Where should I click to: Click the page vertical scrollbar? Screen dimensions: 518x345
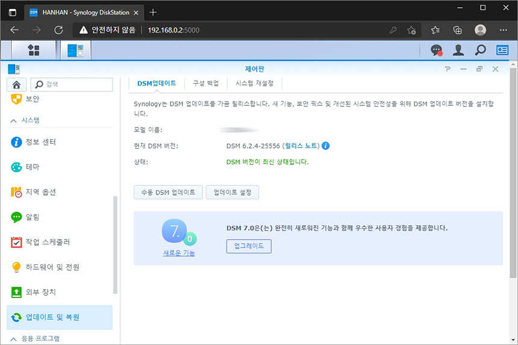(x=513, y=173)
